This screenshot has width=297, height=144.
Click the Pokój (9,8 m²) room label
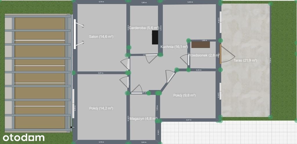[x=184, y=95]
